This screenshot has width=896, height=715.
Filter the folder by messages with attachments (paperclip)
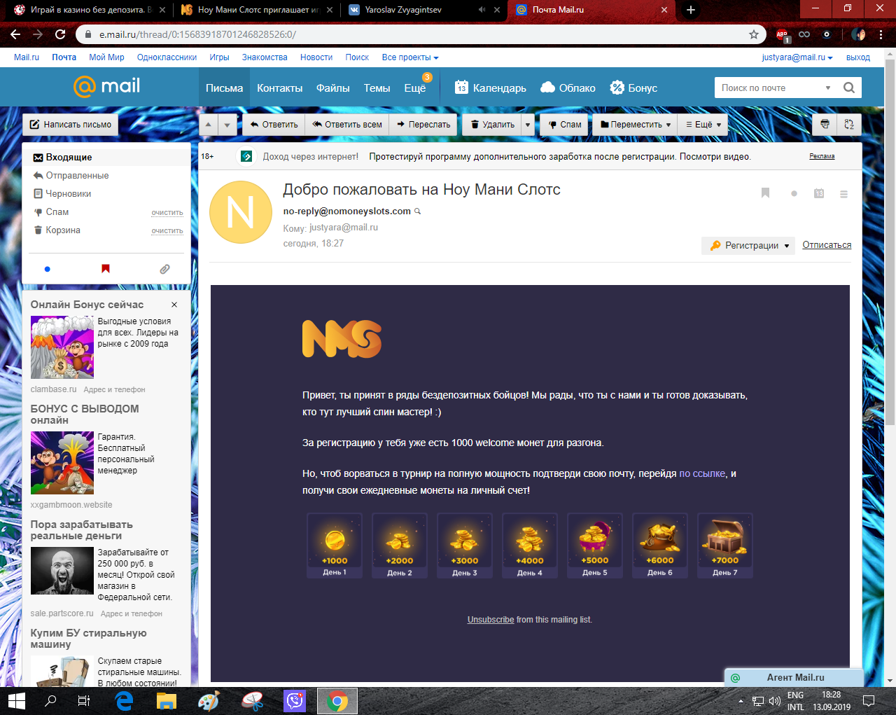pyautogui.click(x=164, y=269)
